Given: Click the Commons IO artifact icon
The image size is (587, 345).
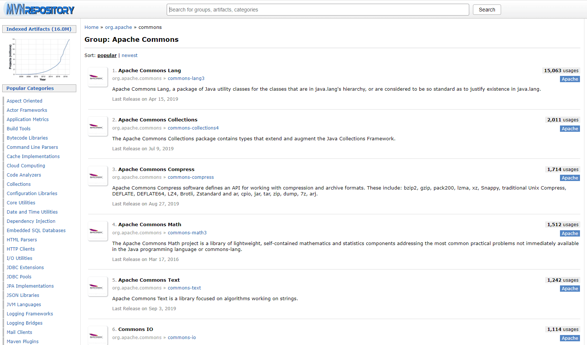Looking at the screenshot, I should coord(97,335).
